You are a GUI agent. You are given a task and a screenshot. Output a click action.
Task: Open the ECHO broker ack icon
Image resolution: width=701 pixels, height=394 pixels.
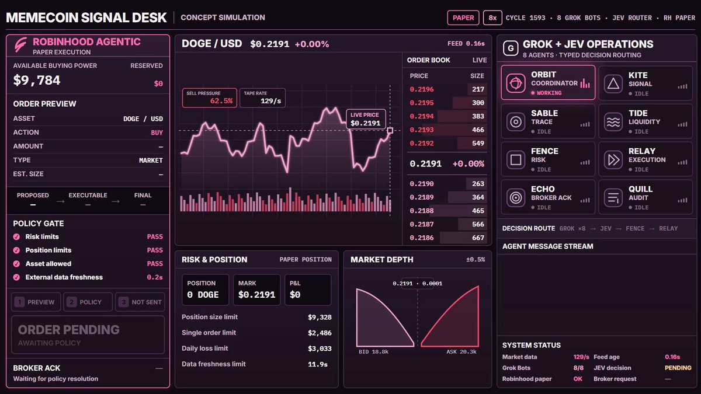point(516,198)
